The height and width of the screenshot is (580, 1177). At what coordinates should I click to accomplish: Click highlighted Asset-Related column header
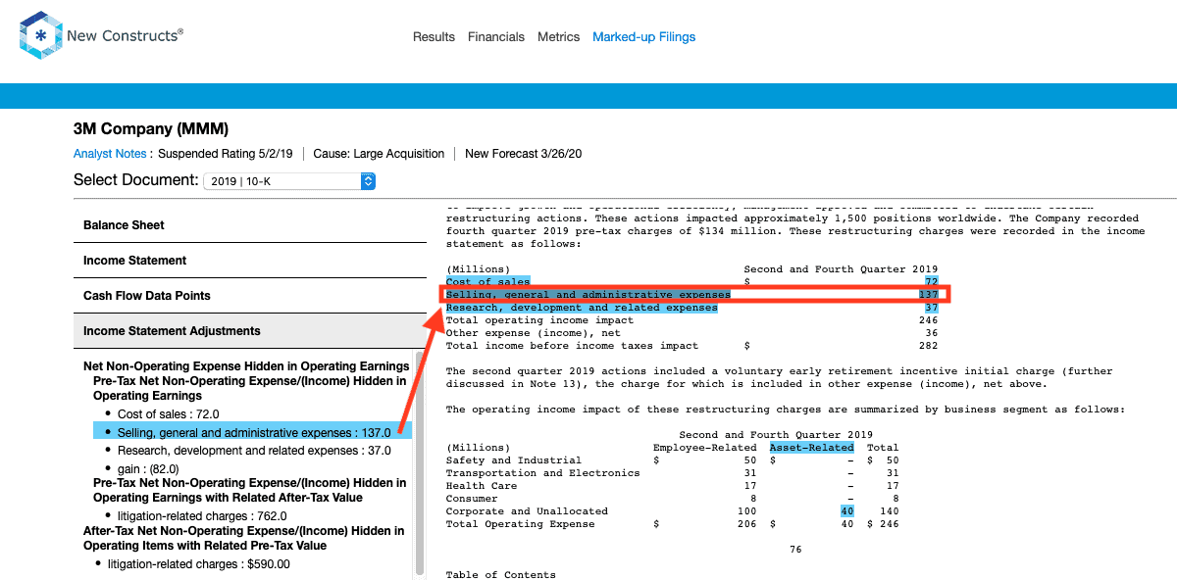click(812, 448)
